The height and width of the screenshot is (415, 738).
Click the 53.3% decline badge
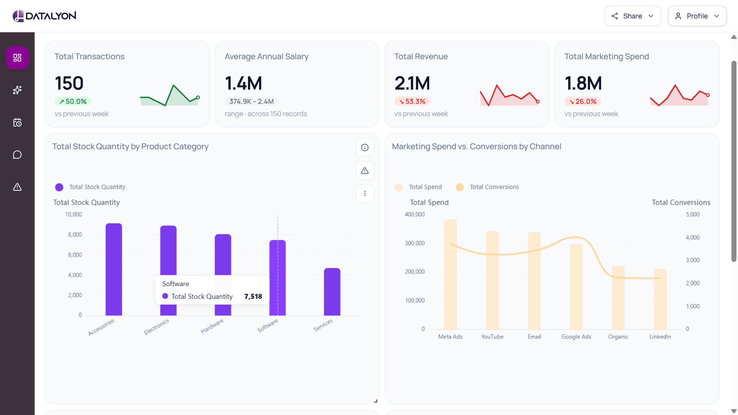click(412, 102)
